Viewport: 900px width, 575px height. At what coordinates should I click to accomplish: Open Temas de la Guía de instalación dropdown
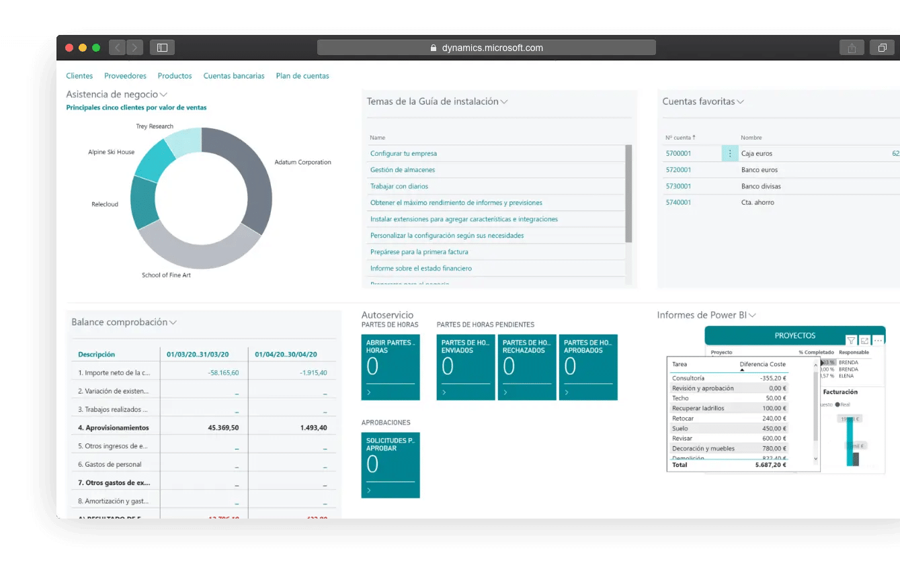click(x=504, y=102)
